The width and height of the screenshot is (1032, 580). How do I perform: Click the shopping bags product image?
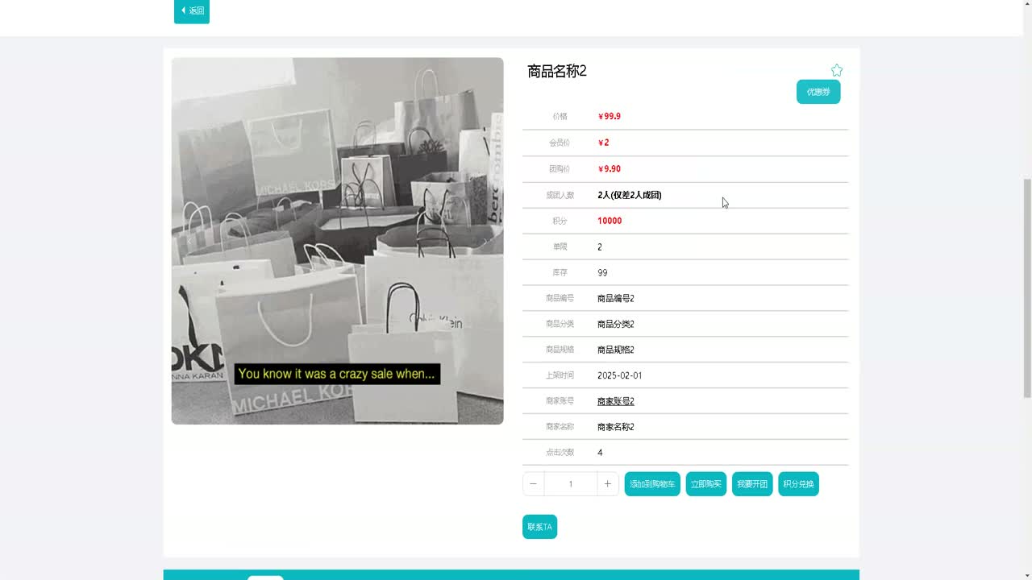337,241
